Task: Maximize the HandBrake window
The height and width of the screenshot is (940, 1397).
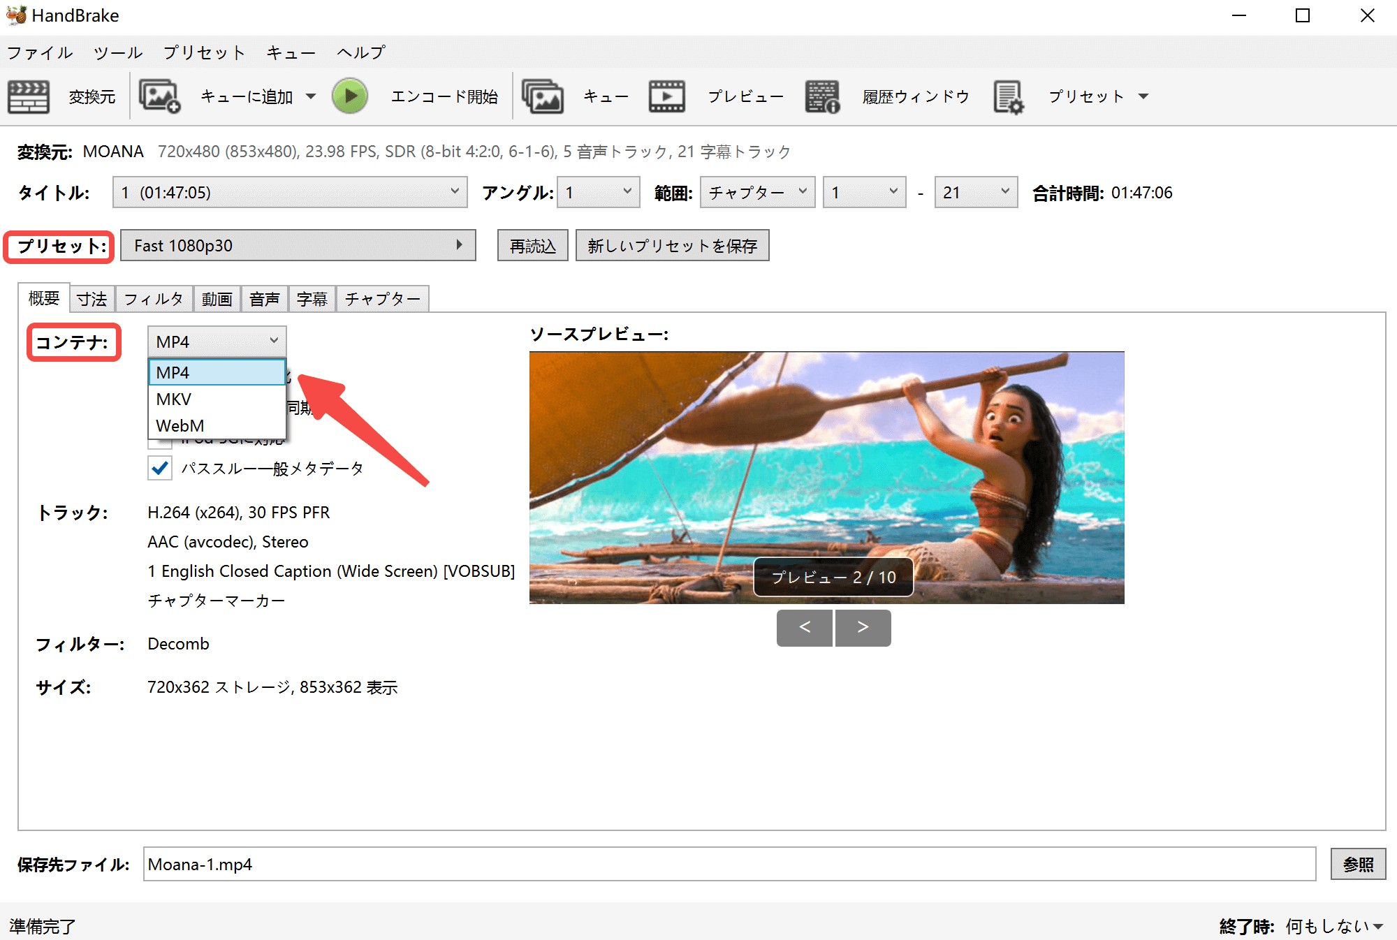Action: pyautogui.click(x=1303, y=15)
